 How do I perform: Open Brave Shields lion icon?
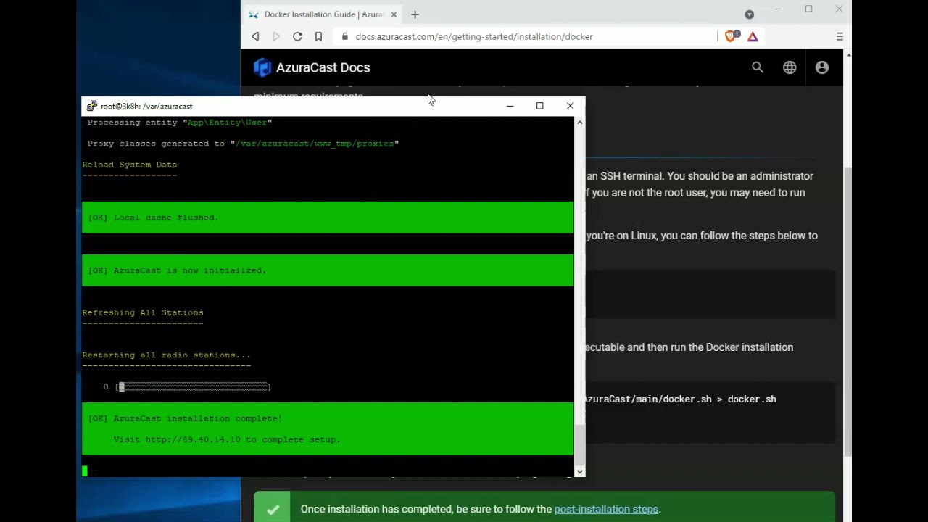[732, 36]
